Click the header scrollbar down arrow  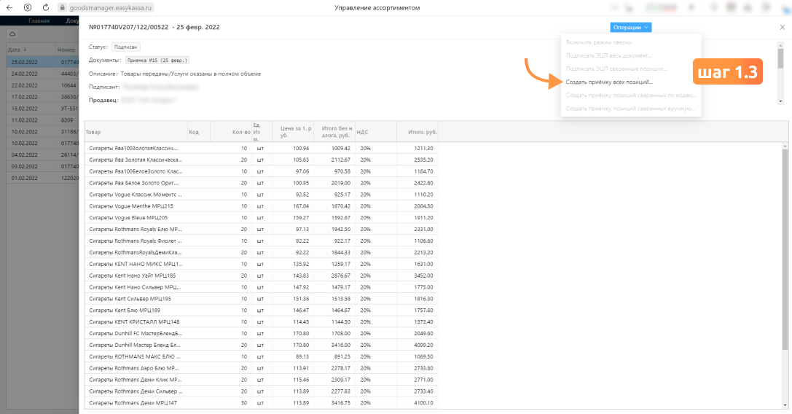point(780,101)
